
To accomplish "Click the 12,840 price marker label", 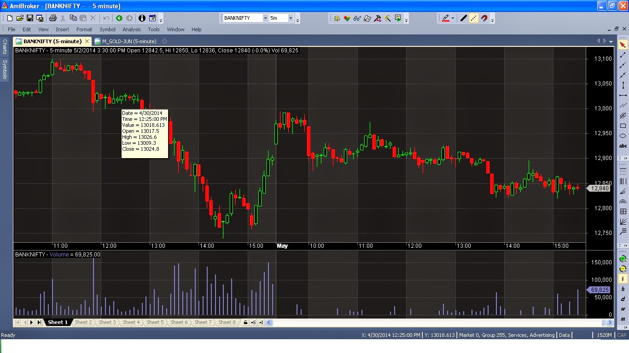I will point(599,188).
